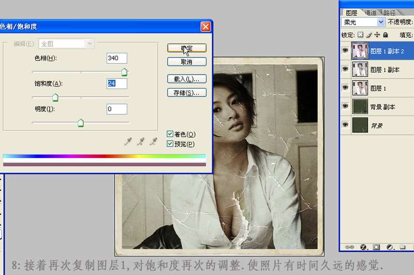This screenshot has width=414, height=275.
Task: Open the layer style fx icon
Action: point(363,247)
